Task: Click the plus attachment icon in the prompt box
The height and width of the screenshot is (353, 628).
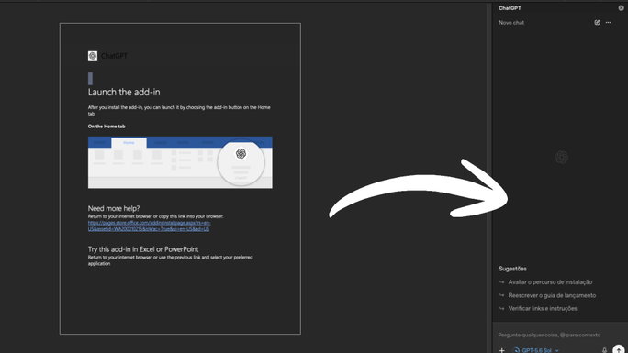Action: point(502,350)
